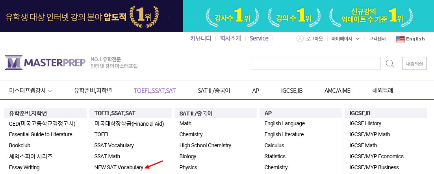Screen dimensions: 434x174
Task: Select Chemistry under AP column
Action: tap(276, 167)
